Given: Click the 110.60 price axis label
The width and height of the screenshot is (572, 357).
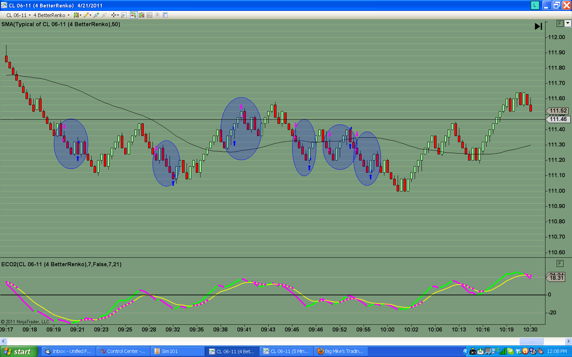Looking at the screenshot, I should [x=556, y=252].
